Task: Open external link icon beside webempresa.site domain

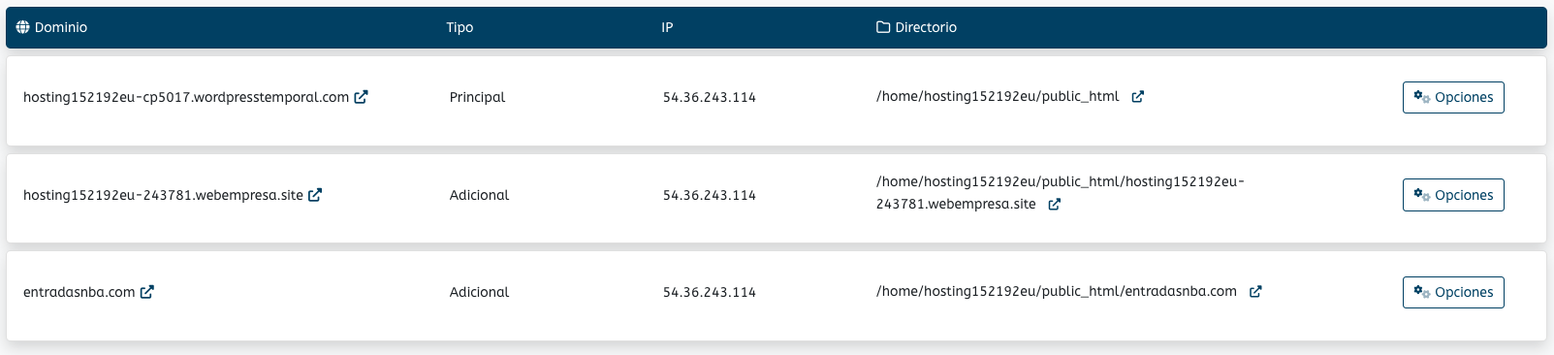Action: coord(315,195)
